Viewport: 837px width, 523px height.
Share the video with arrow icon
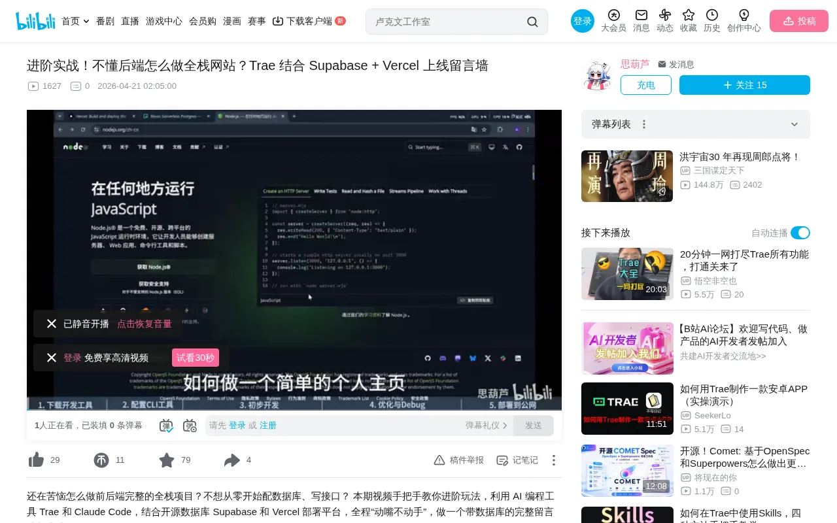[232, 460]
